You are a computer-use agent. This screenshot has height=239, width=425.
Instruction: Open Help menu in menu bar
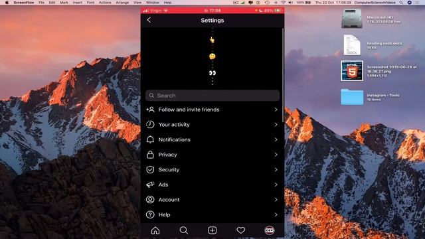coord(167,3)
